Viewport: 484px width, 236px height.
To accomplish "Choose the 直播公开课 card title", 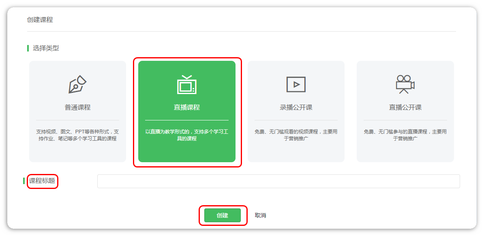I will [x=405, y=107].
